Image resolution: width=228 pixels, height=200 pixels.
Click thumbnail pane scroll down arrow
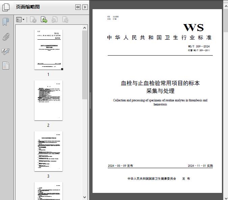(x=85, y=197)
